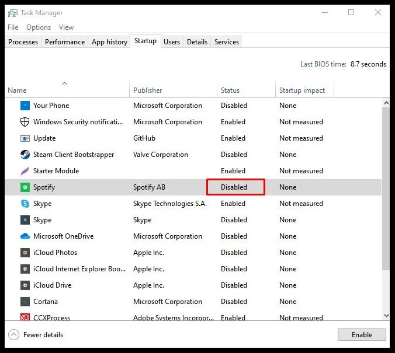This screenshot has height=353, width=395.
Task: Minimize the Task Manager window
Action: click(325, 12)
